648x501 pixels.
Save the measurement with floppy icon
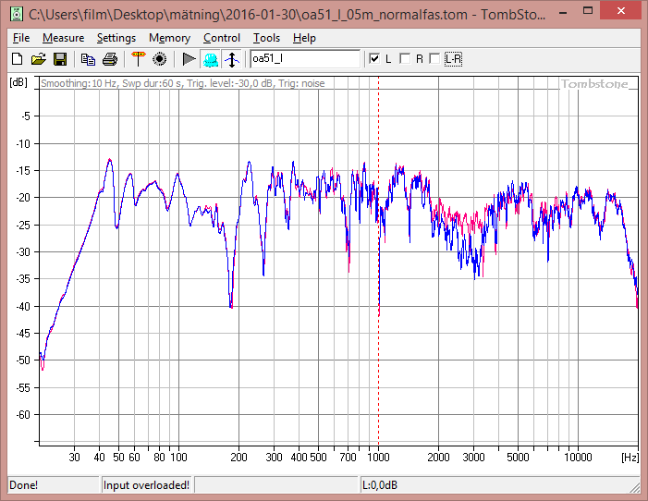60,59
